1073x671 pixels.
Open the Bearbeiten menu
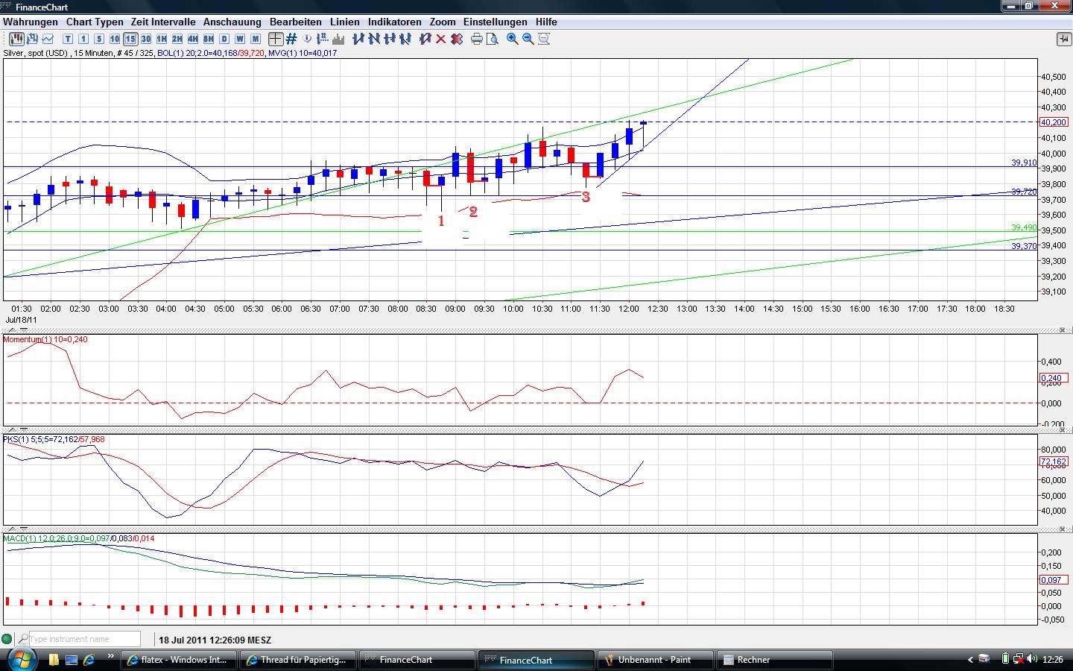[296, 22]
